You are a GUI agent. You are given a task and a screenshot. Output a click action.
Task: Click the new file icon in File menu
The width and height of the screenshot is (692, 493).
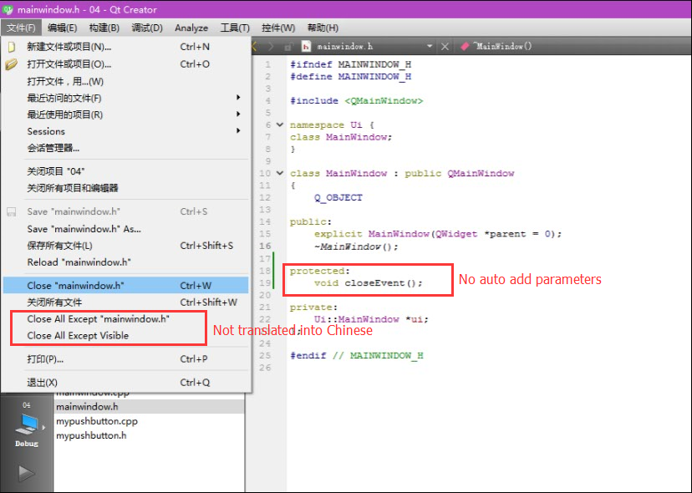(x=12, y=47)
